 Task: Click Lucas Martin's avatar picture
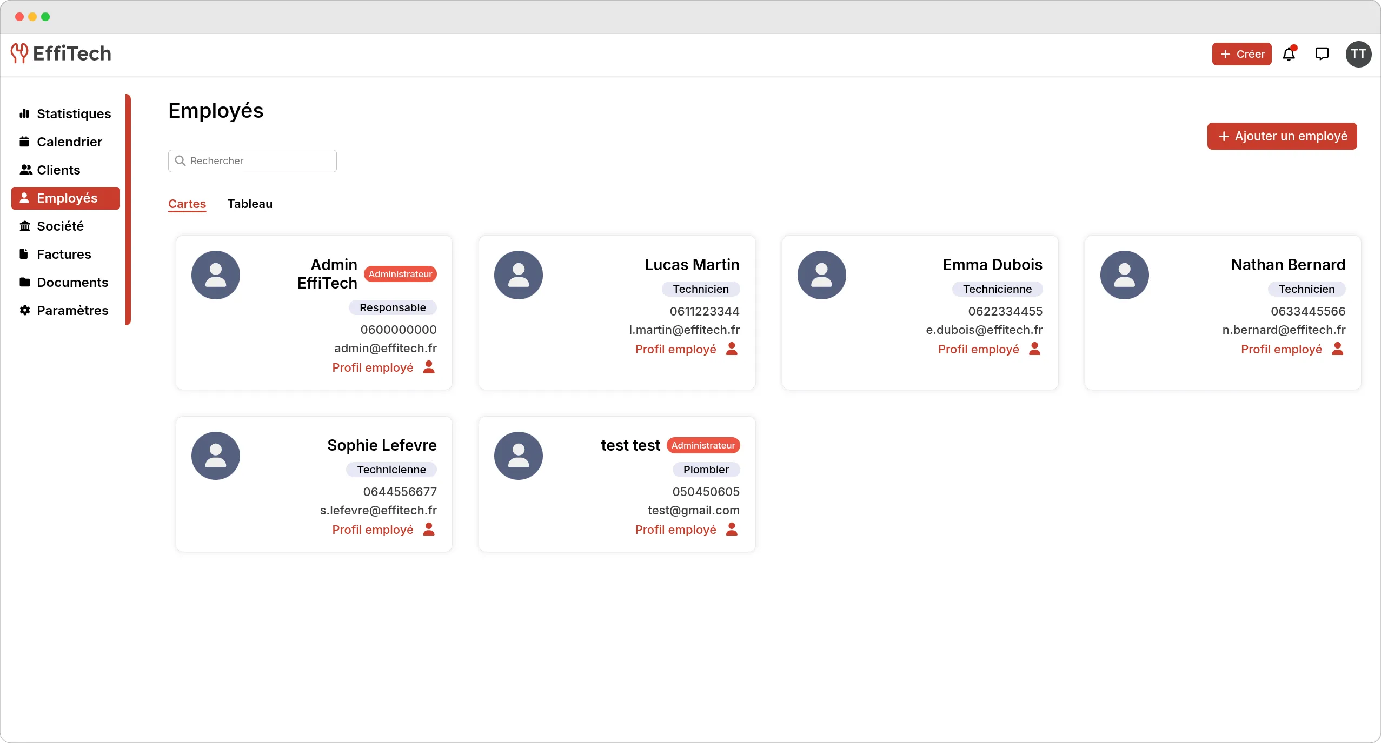[519, 275]
